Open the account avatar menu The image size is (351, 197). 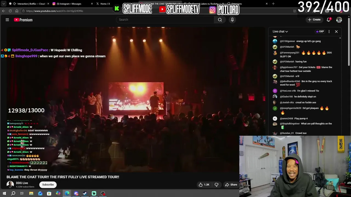point(339,20)
